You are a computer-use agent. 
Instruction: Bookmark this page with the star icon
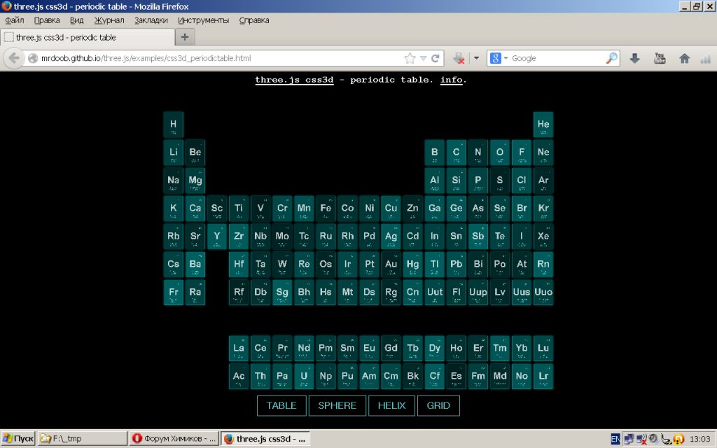coord(410,58)
